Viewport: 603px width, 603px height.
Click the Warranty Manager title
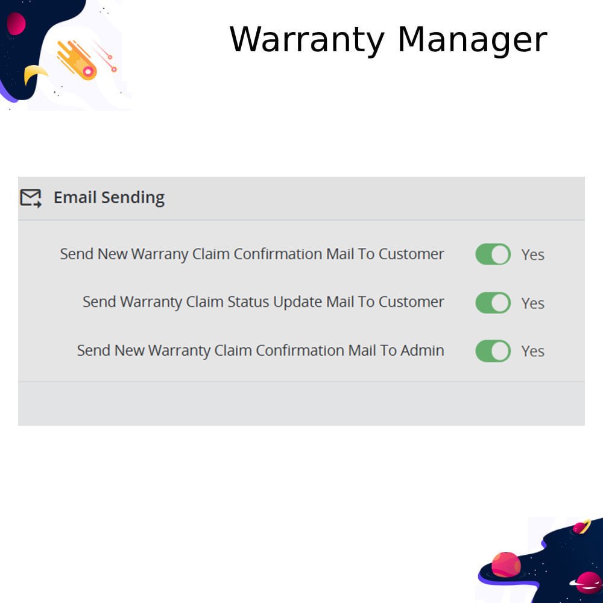(x=388, y=40)
